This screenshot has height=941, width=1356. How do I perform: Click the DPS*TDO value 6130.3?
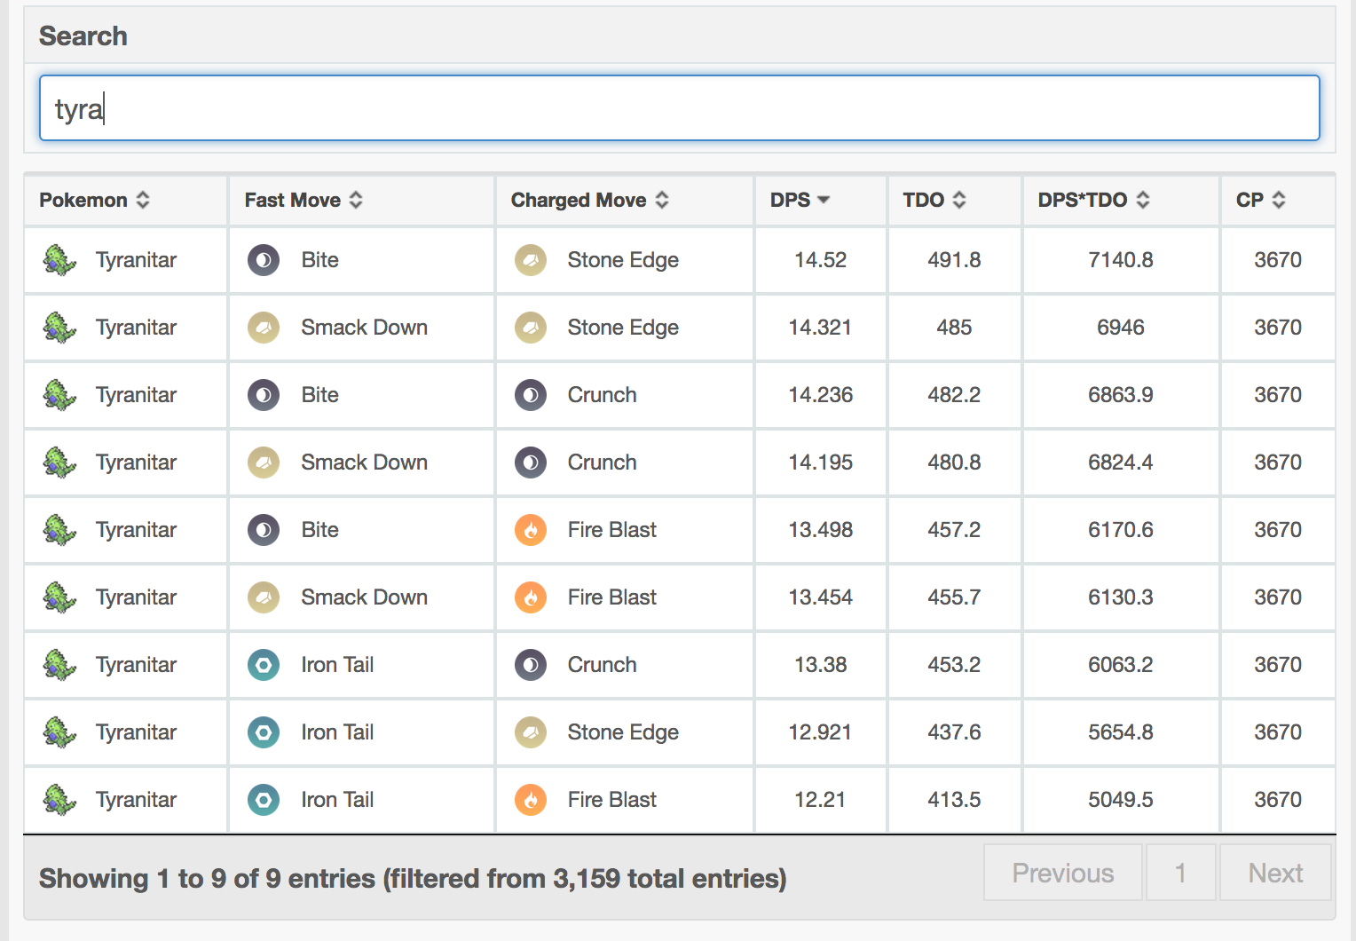pyautogui.click(x=1121, y=597)
